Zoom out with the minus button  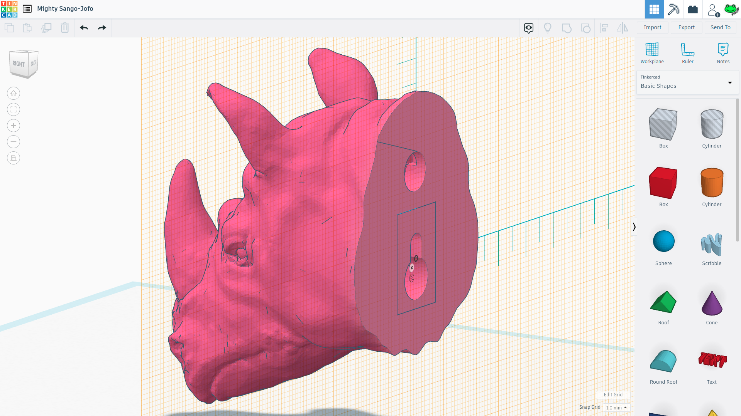(x=14, y=142)
